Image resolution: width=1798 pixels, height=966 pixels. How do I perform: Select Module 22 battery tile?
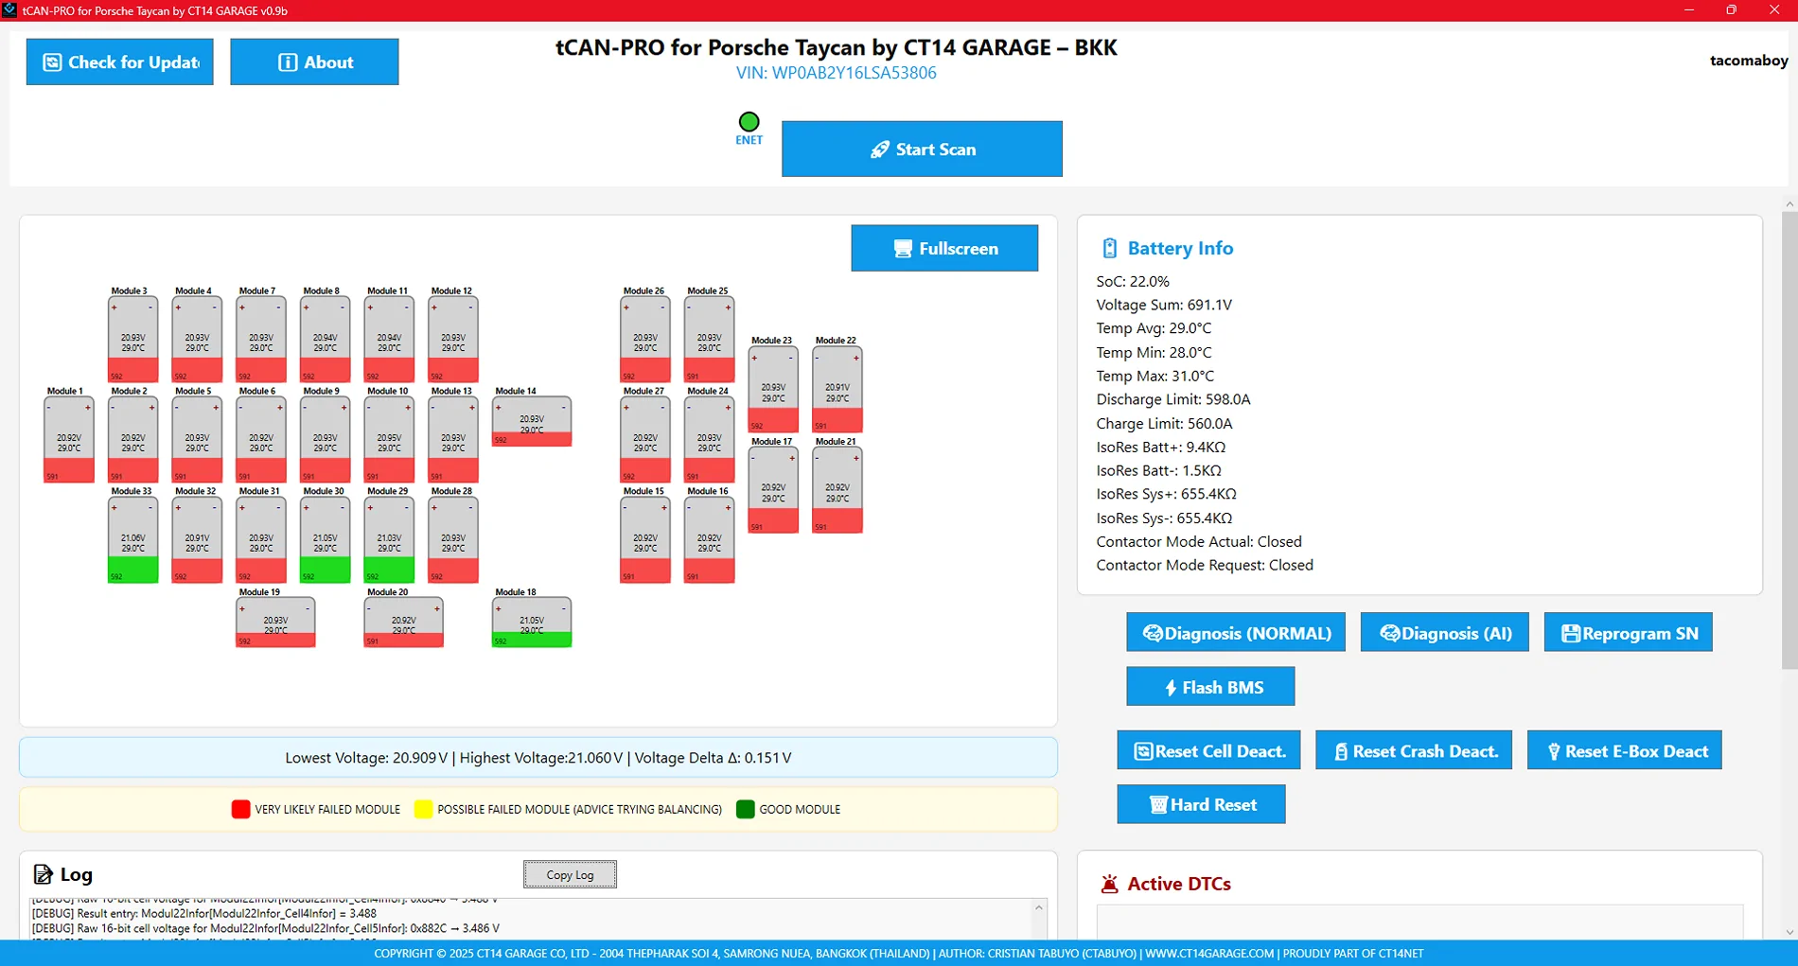click(x=837, y=390)
